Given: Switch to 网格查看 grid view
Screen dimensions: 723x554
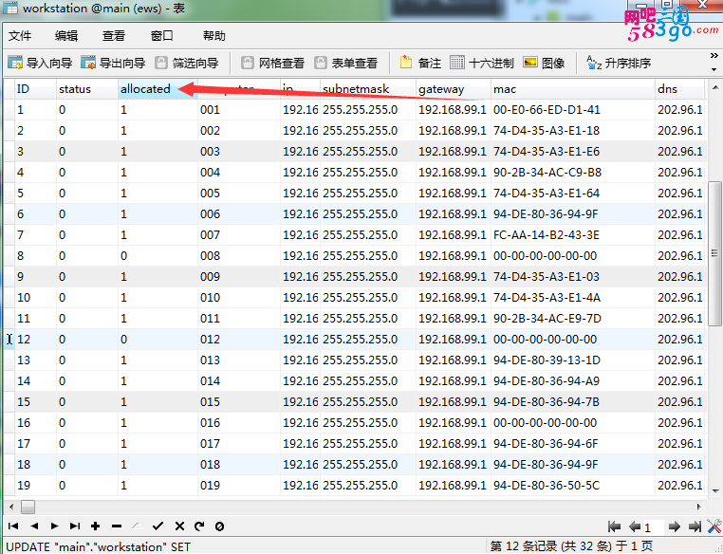Looking at the screenshot, I should click(x=272, y=64).
